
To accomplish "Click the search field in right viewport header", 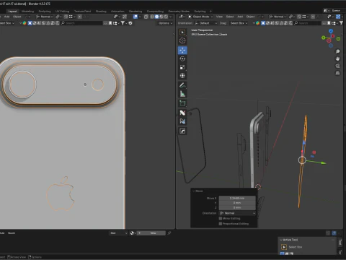I will click(x=308, y=23).
